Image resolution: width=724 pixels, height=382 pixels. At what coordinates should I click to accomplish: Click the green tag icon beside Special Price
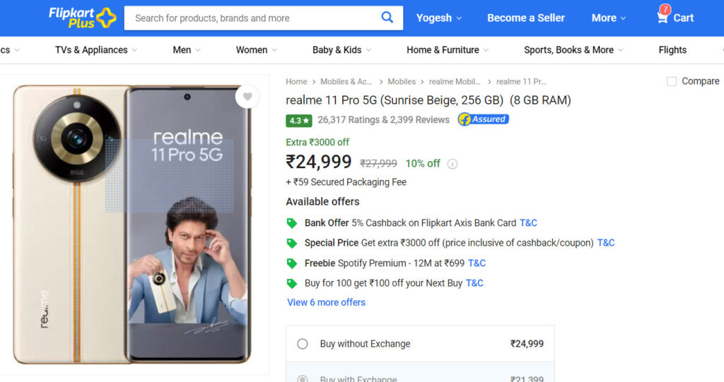[x=292, y=243]
